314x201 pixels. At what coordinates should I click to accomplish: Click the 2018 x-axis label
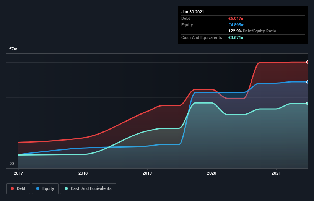tap(83, 173)
